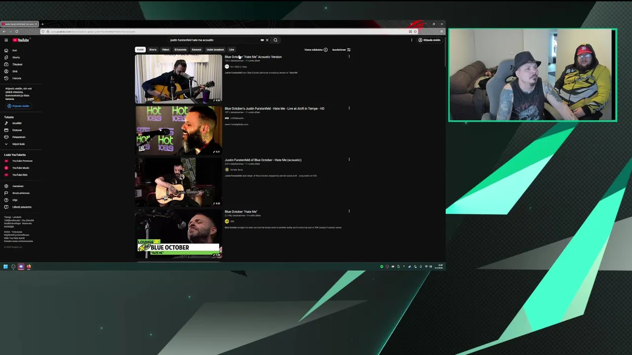Open more options for Justin Furstenfeld acoustic result

pos(349,160)
